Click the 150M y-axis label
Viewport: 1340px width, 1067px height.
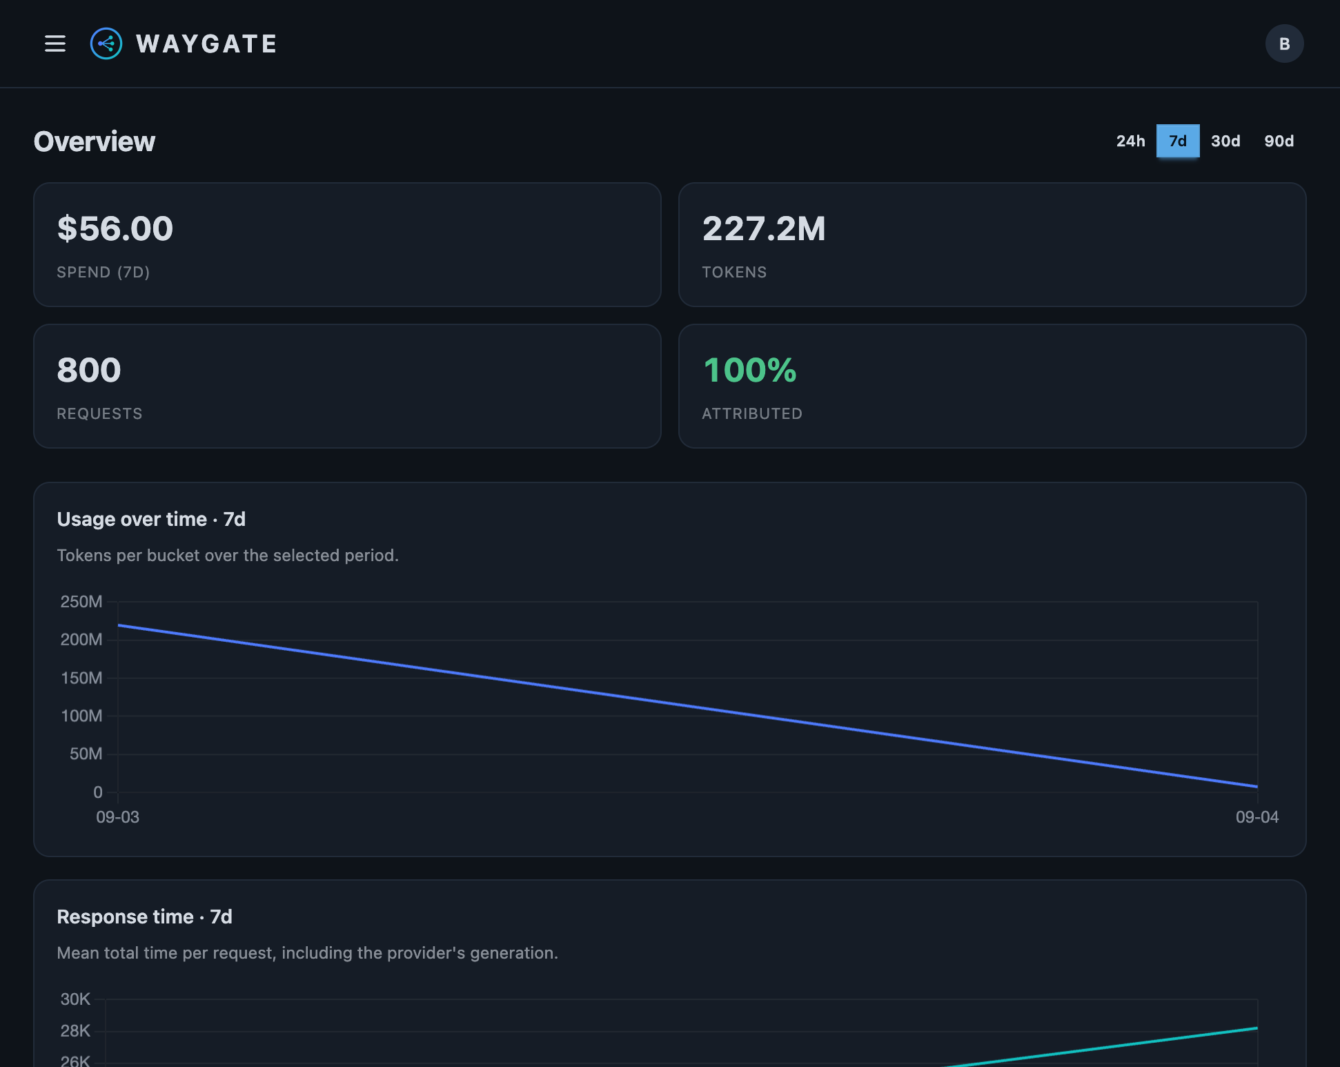coord(81,678)
